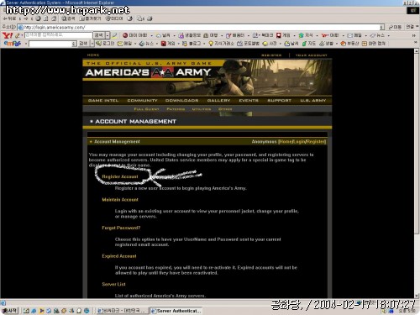
Task: Open 지도 map on Empas toolbar
Action: point(309,44)
